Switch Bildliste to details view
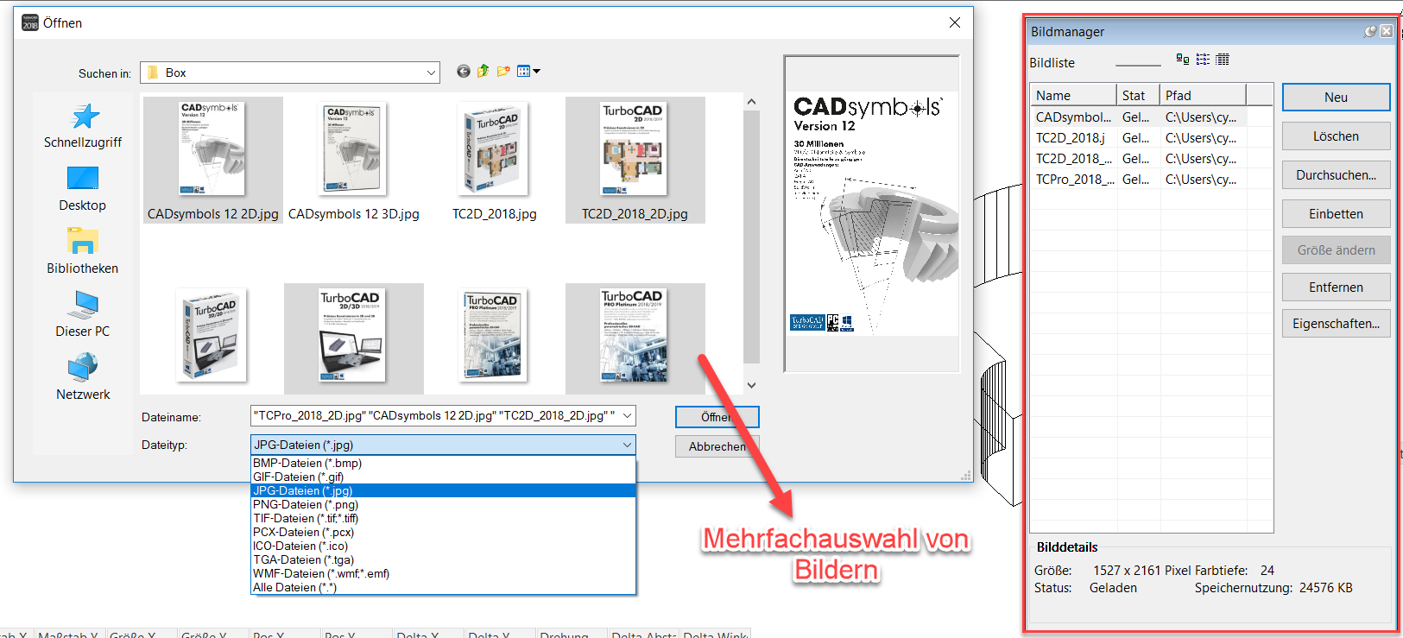Image resolution: width=1403 pixels, height=638 pixels. 1223,60
